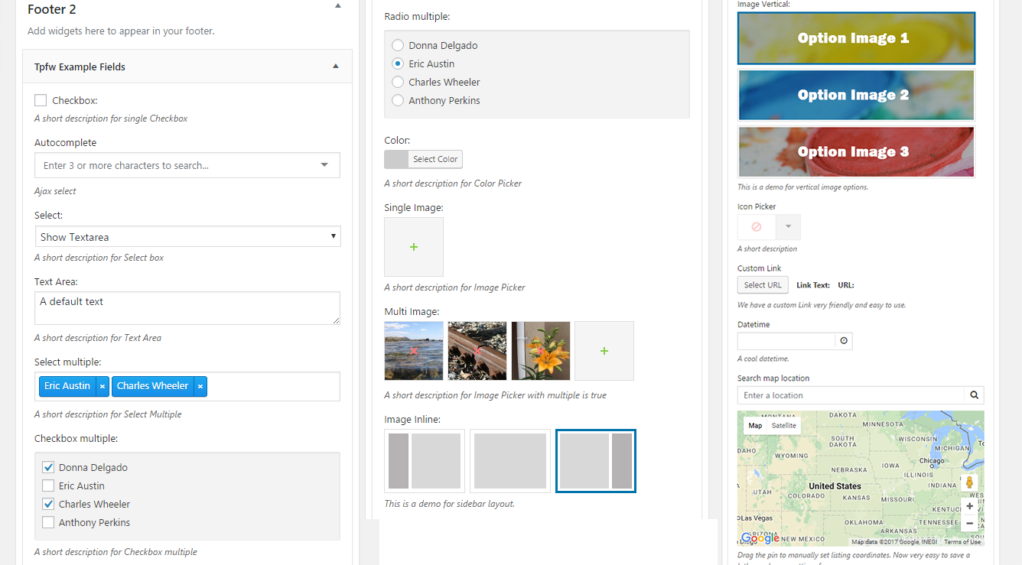Add another image in Multi Image
The height and width of the screenshot is (565, 1022).
click(x=604, y=351)
